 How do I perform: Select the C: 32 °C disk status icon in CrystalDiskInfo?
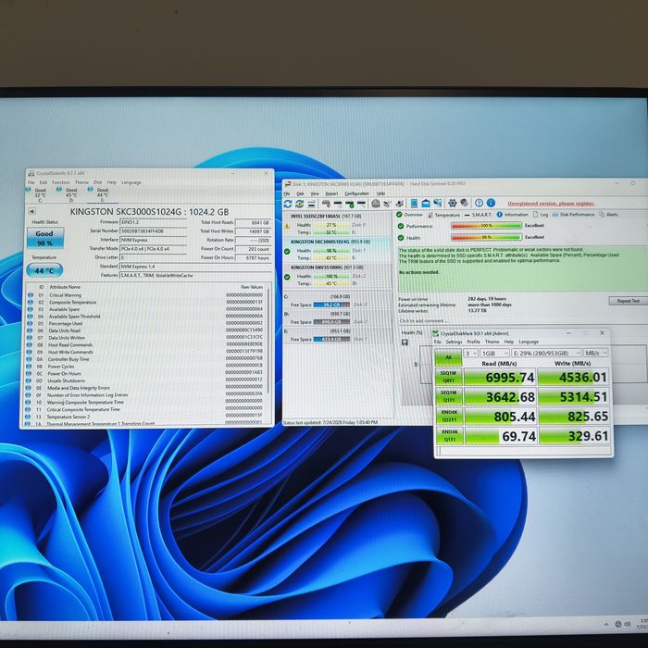coord(29,190)
